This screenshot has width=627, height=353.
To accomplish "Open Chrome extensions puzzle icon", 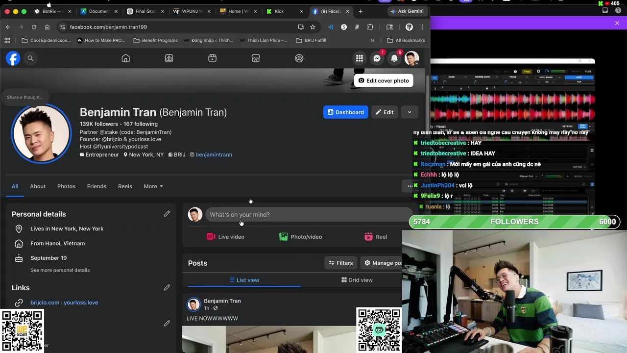I will [370, 27].
